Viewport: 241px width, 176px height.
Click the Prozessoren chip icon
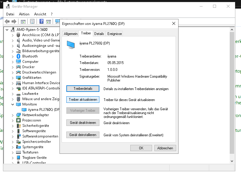[x=18, y=121]
